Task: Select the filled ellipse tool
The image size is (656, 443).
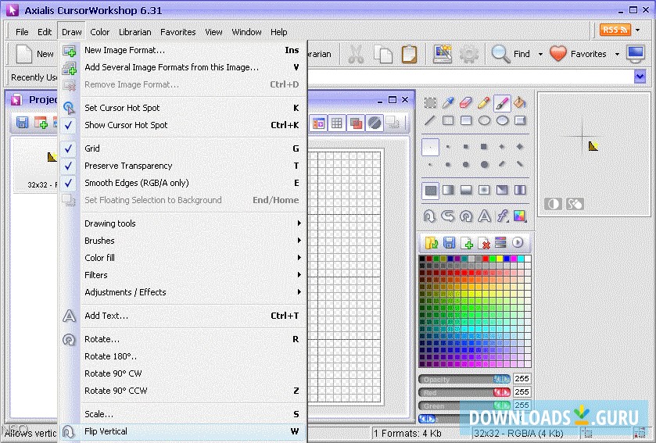Action: (502, 121)
